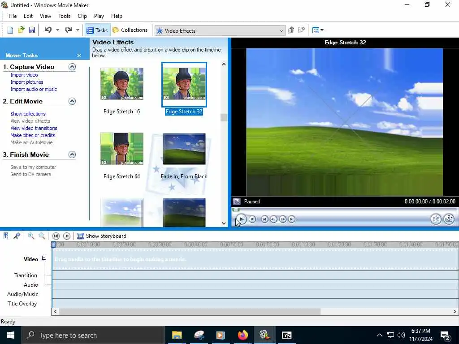Open the File menu
This screenshot has height=344, width=459.
(x=13, y=16)
